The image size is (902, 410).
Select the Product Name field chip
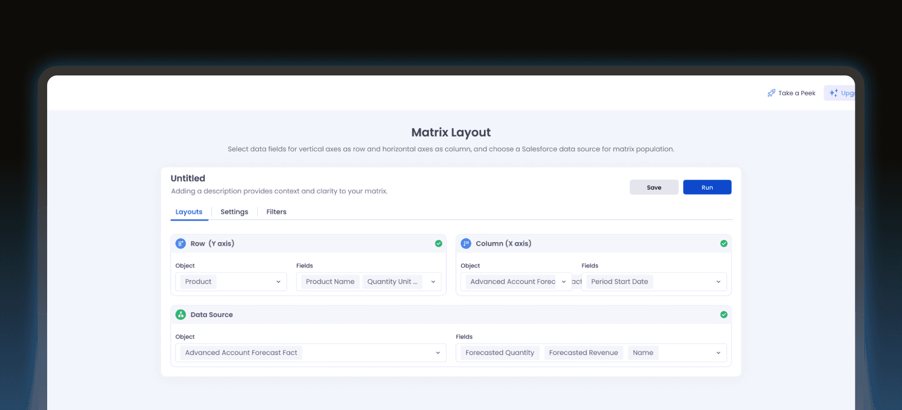(330, 282)
